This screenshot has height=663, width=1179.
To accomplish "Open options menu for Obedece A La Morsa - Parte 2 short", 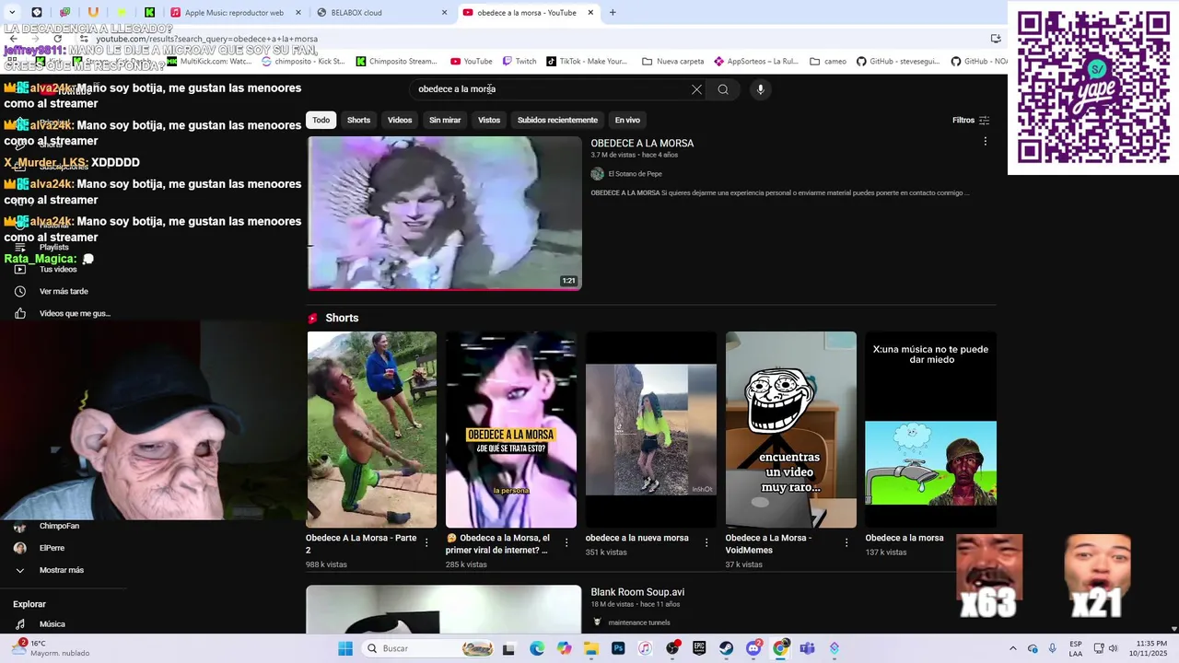I will pyautogui.click(x=426, y=543).
